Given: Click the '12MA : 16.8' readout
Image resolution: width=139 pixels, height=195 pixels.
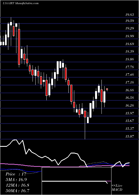Looking at the screenshot, I should click(17, 185).
